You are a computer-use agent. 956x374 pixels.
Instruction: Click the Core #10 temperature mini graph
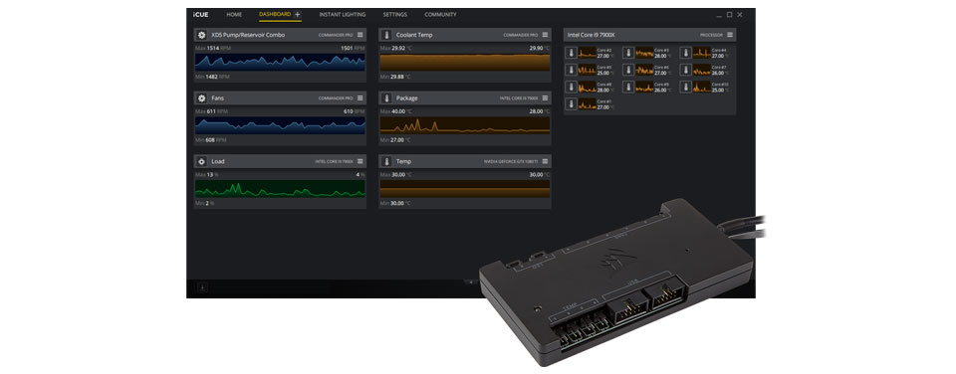tap(702, 88)
